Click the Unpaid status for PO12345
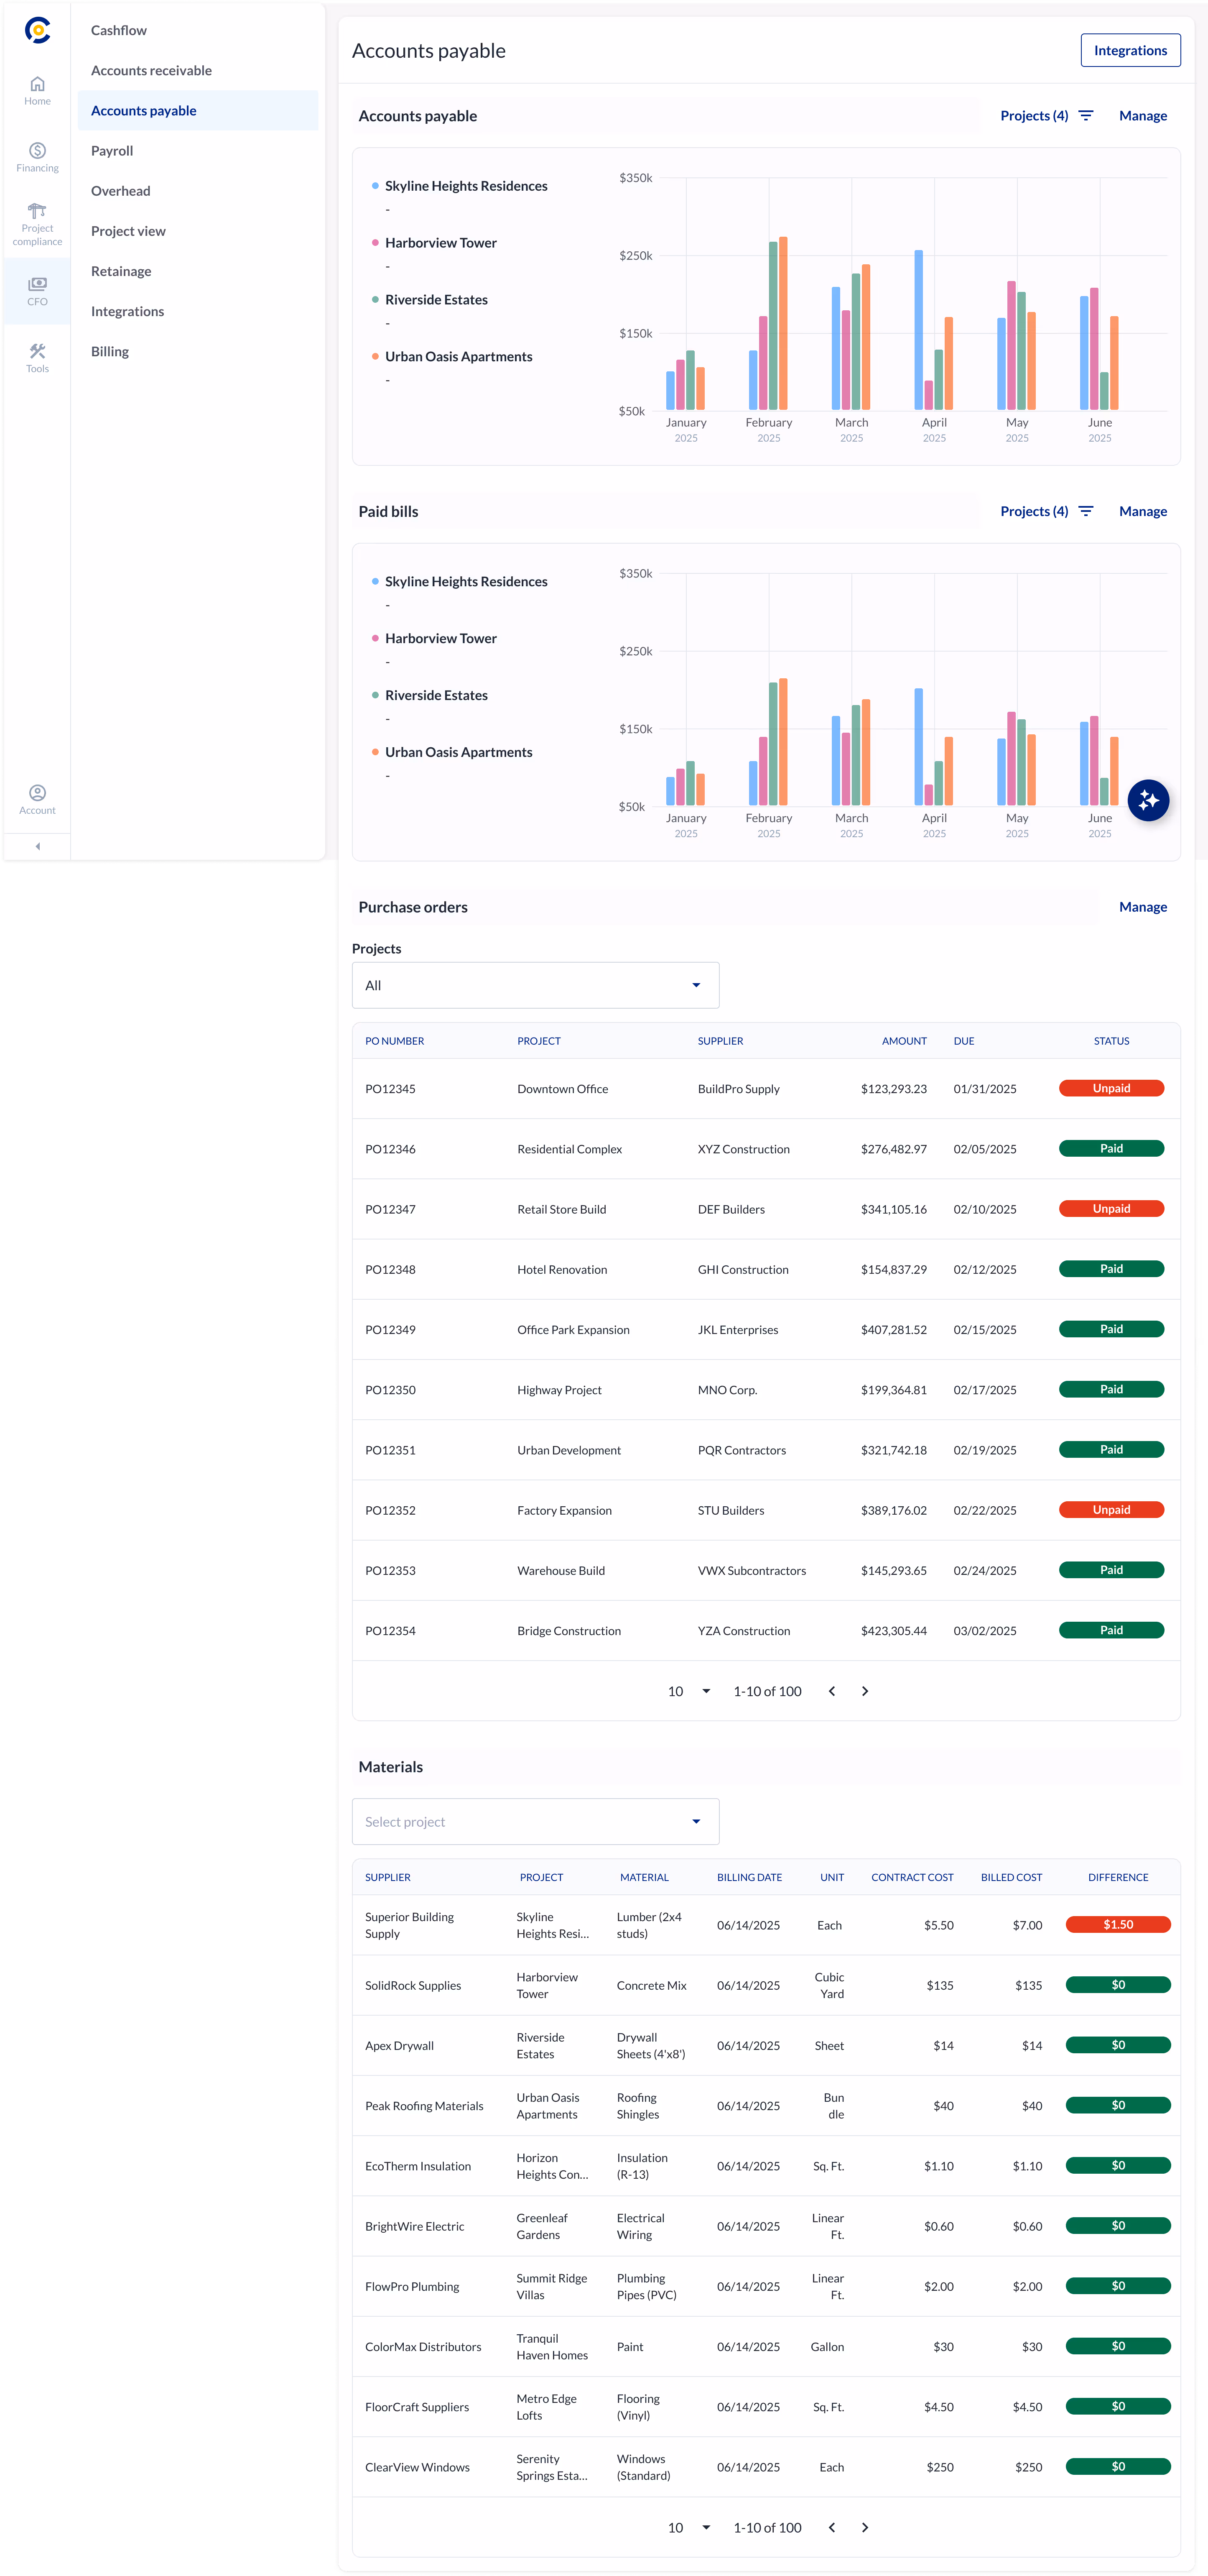1208x2576 pixels. 1111,1088
